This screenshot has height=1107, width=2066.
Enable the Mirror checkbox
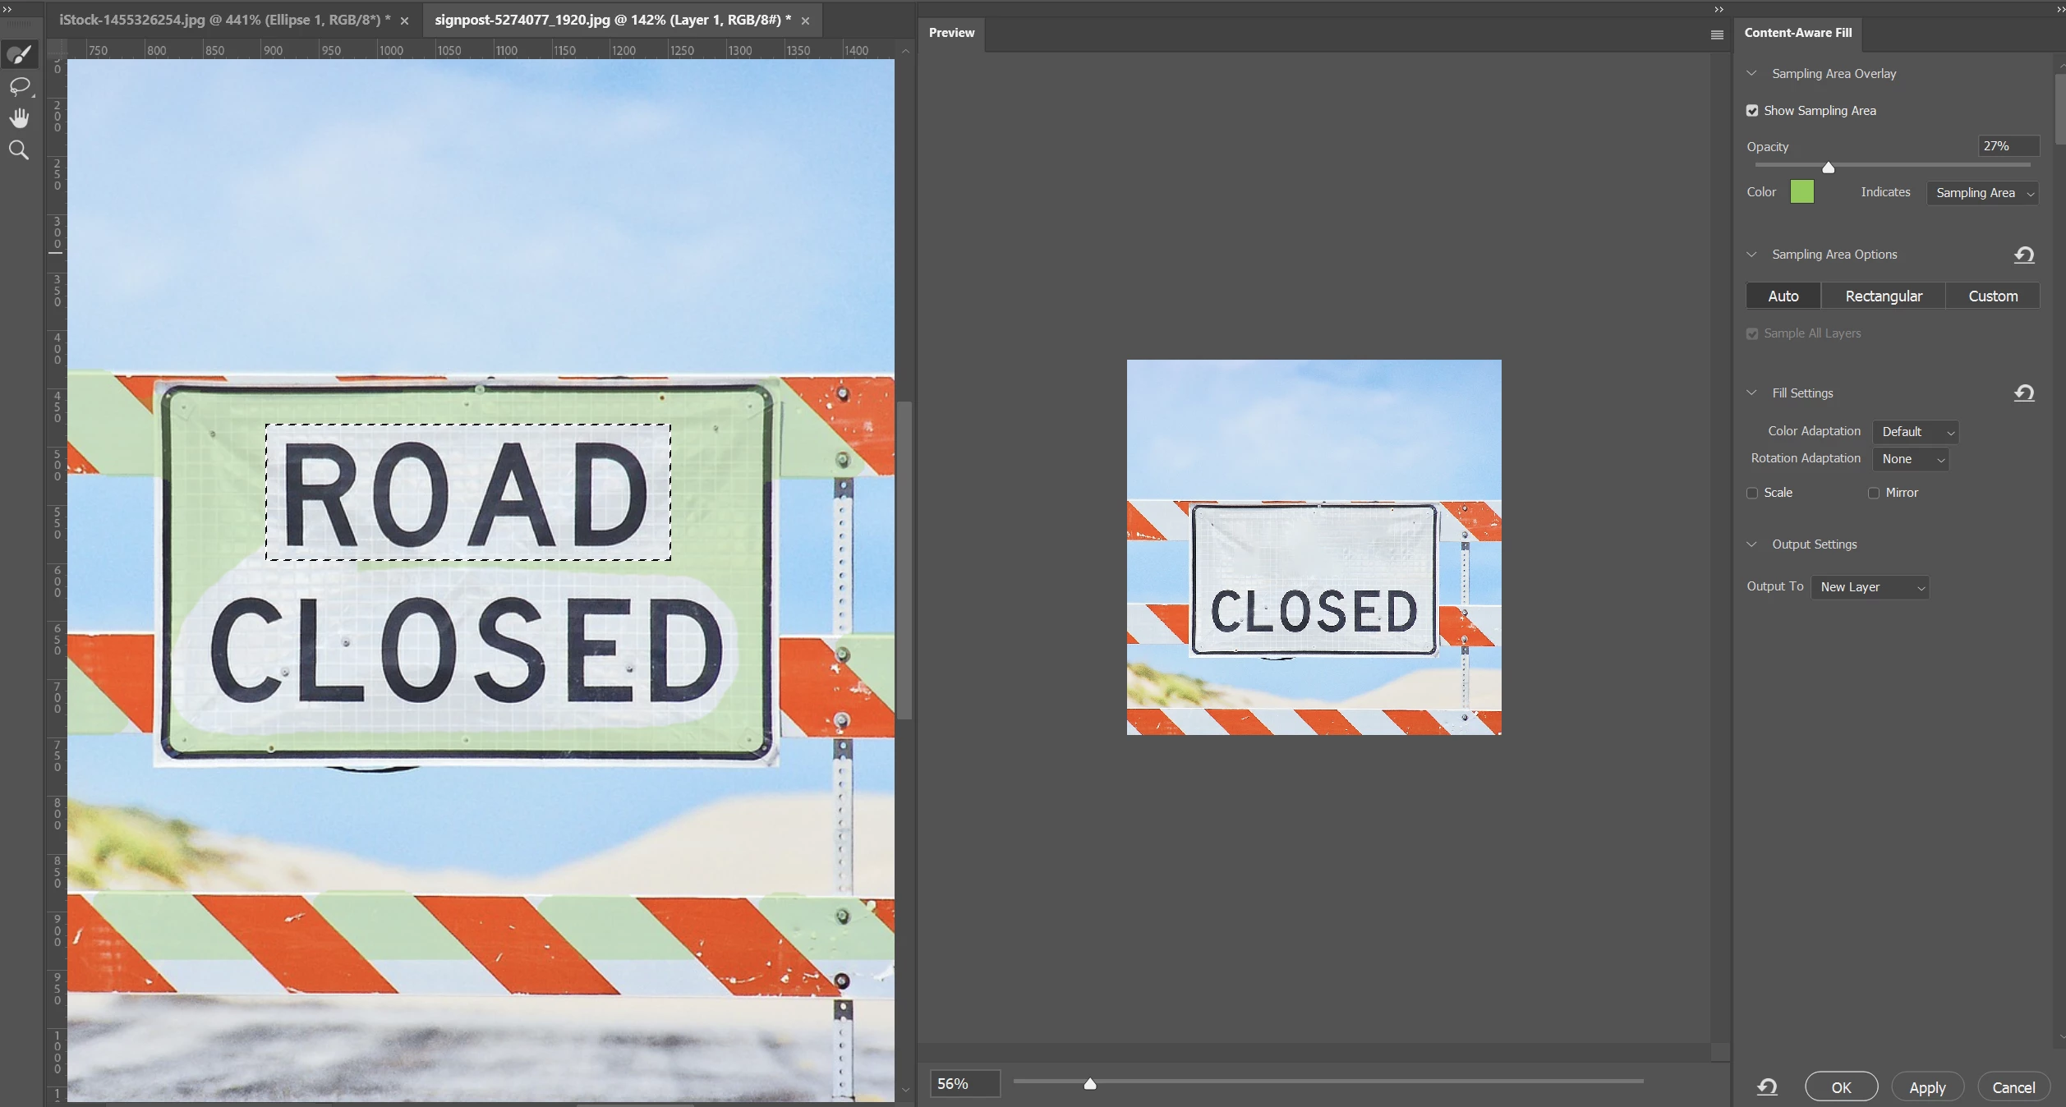1874,493
